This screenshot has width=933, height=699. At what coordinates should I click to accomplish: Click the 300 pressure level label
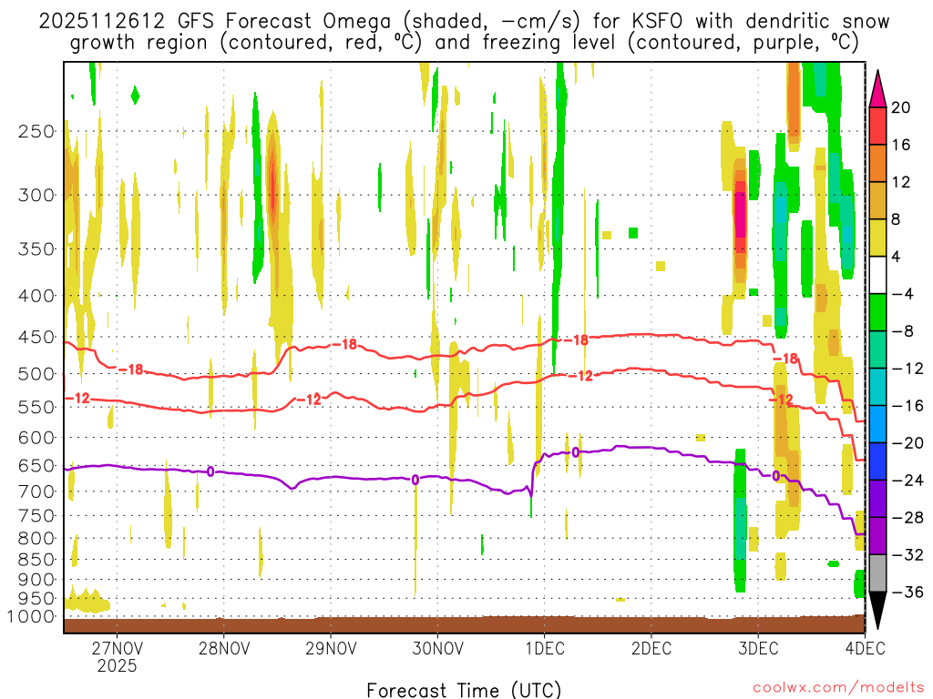(36, 195)
